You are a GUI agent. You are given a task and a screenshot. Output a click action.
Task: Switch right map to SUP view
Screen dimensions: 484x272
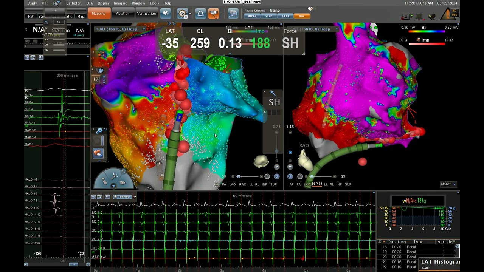pyautogui.click(x=348, y=184)
